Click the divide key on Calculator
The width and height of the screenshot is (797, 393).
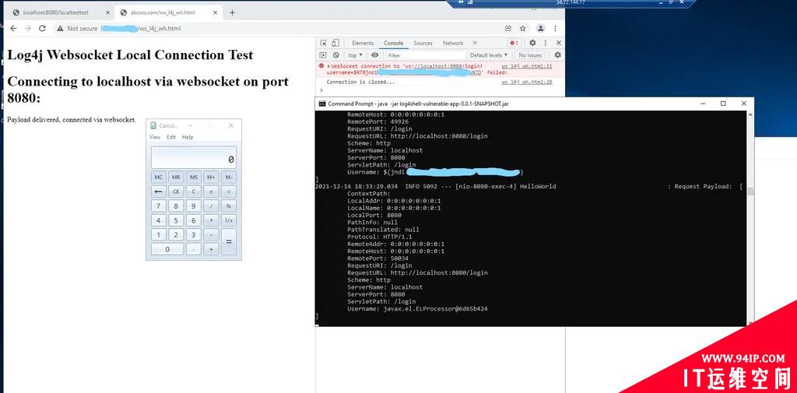pos(211,206)
